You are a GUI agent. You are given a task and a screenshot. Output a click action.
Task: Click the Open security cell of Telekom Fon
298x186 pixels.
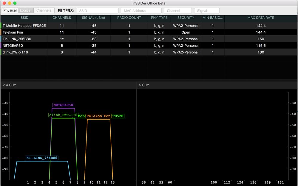[x=186, y=32]
